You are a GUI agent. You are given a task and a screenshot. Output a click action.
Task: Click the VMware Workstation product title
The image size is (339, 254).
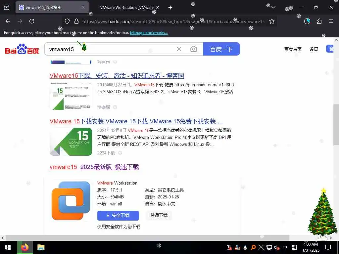pos(117,183)
